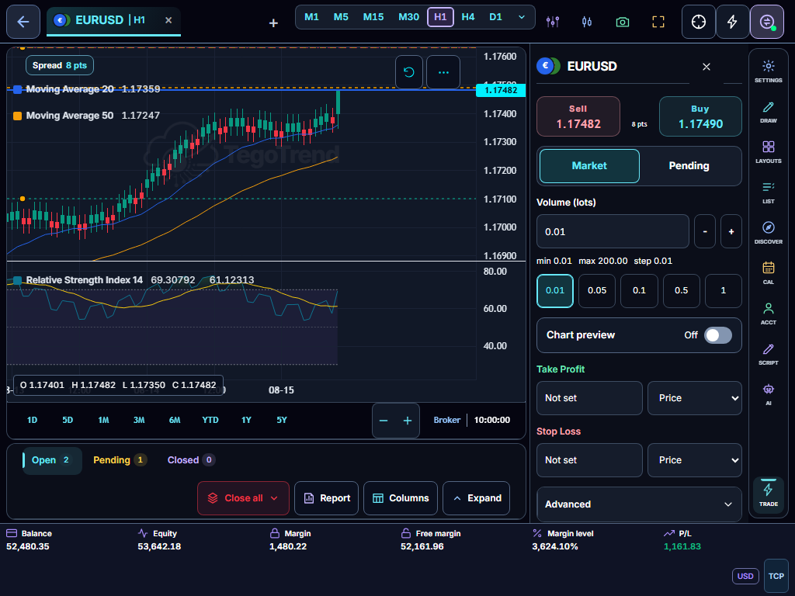
Task: Open the List panel in sidebar
Action: (x=768, y=192)
